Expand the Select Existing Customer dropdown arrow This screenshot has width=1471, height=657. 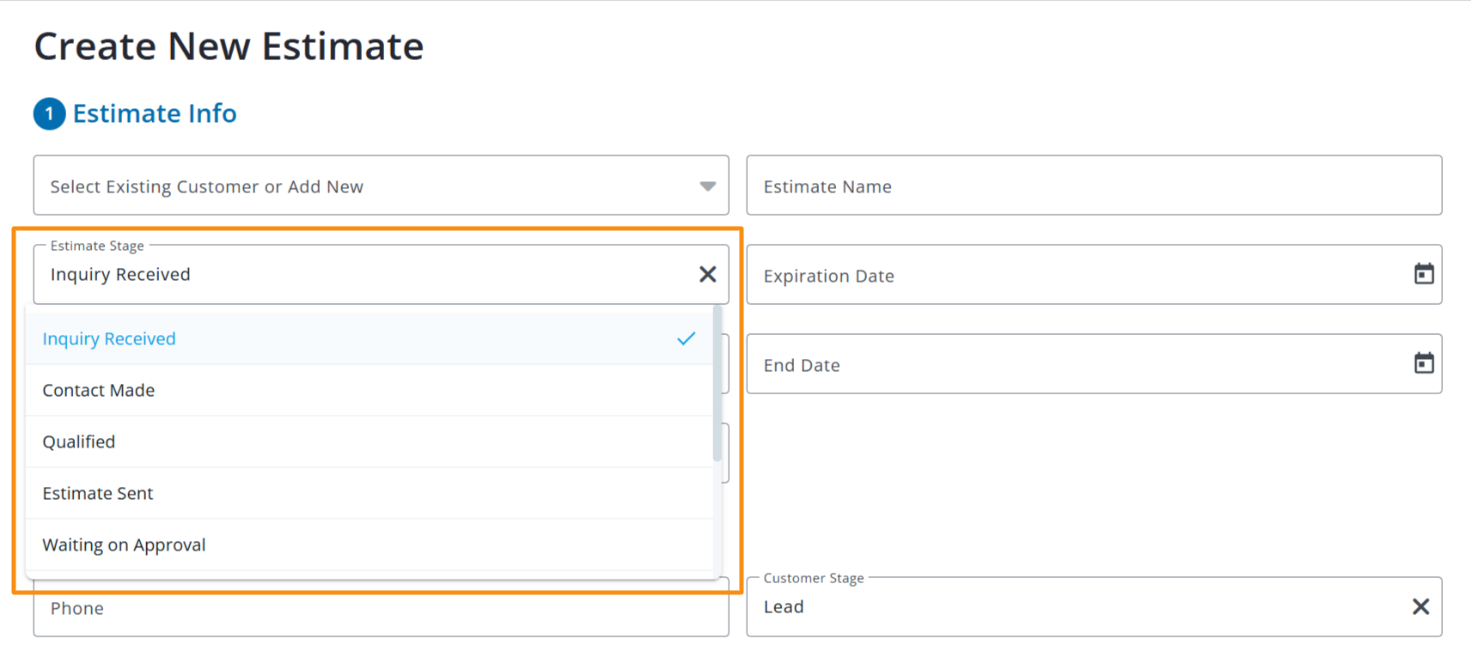[707, 186]
